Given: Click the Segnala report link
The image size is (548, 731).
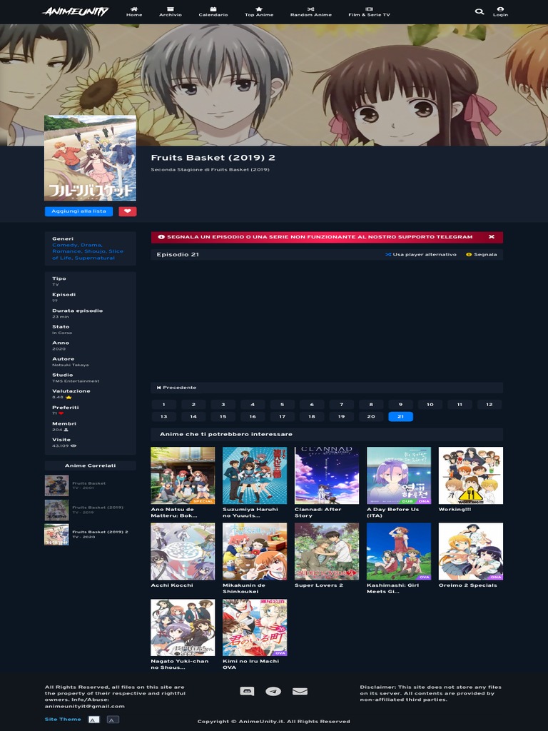Looking at the screenshot, I should (482, 255).
